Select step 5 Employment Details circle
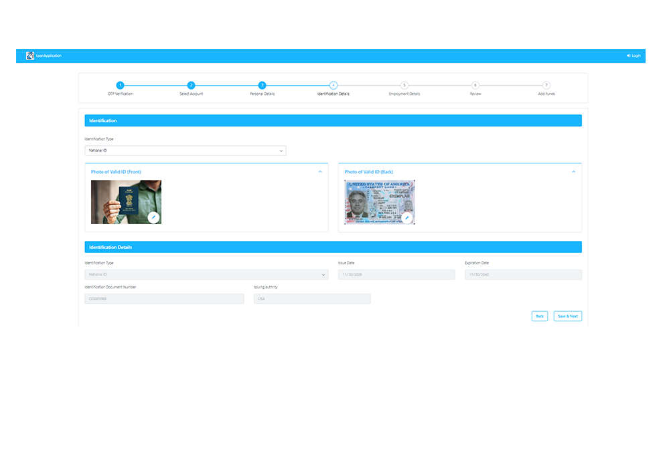Viewport: 663px width, 455px height. tap(404, 86)
